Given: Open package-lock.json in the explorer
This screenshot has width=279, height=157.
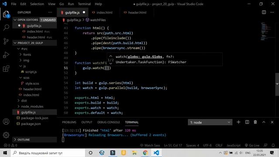Looking at the screenshot, I should pyautogui.click(x=34, y=118).
